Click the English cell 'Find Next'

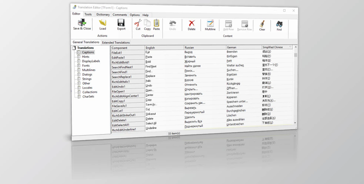pos(151,66)
